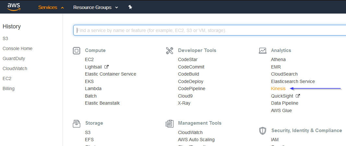Open Lambda service

[x=93, y=89]
